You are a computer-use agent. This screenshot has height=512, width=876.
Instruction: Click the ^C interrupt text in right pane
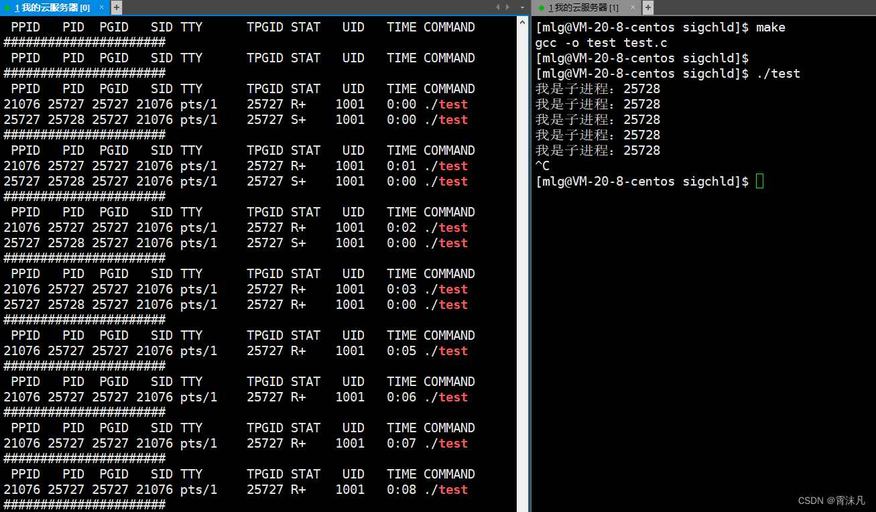click(541, 166)
